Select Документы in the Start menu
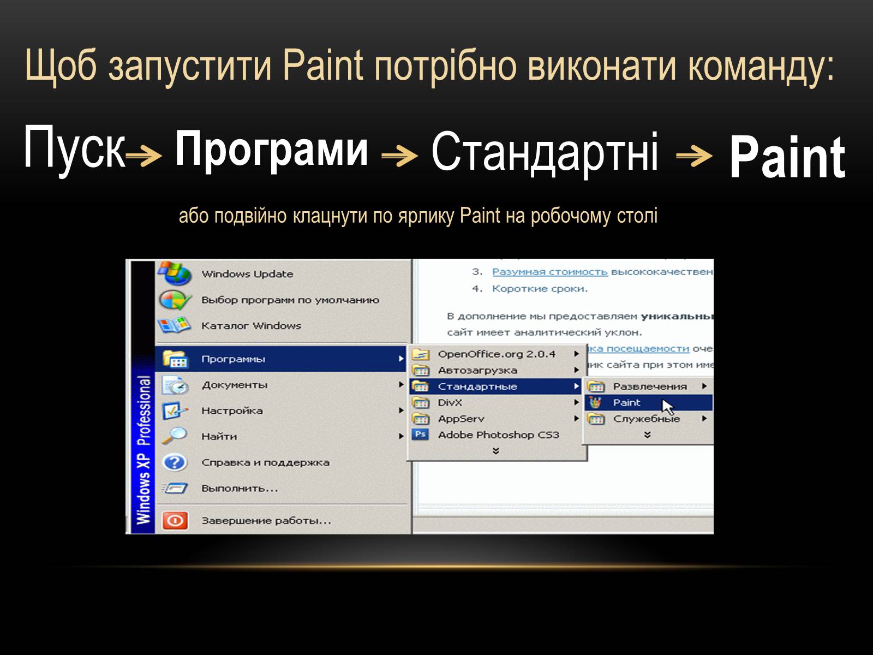 (282, 385)
